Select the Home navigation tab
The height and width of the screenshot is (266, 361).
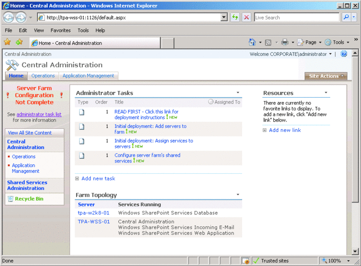(x=16, y=76)
